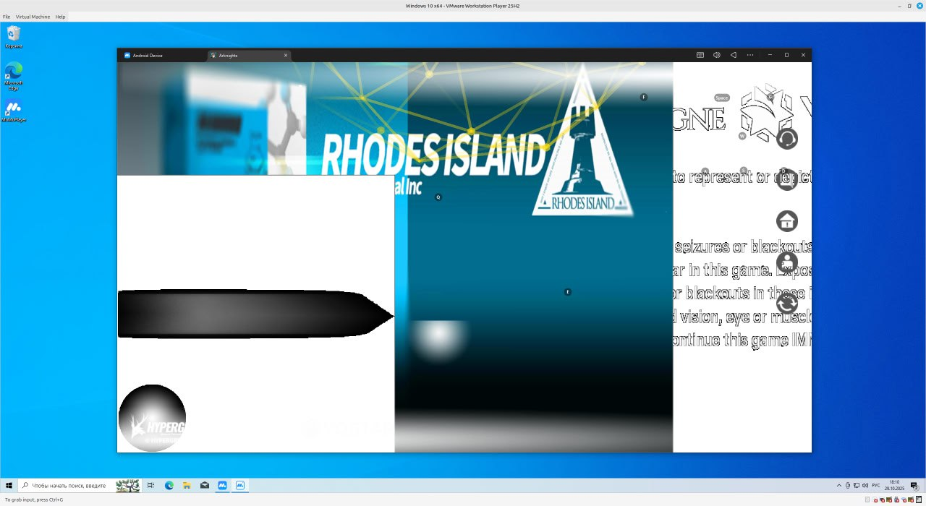
Task: Click the round icon below the headset
Action: click(x=787, y=179)
